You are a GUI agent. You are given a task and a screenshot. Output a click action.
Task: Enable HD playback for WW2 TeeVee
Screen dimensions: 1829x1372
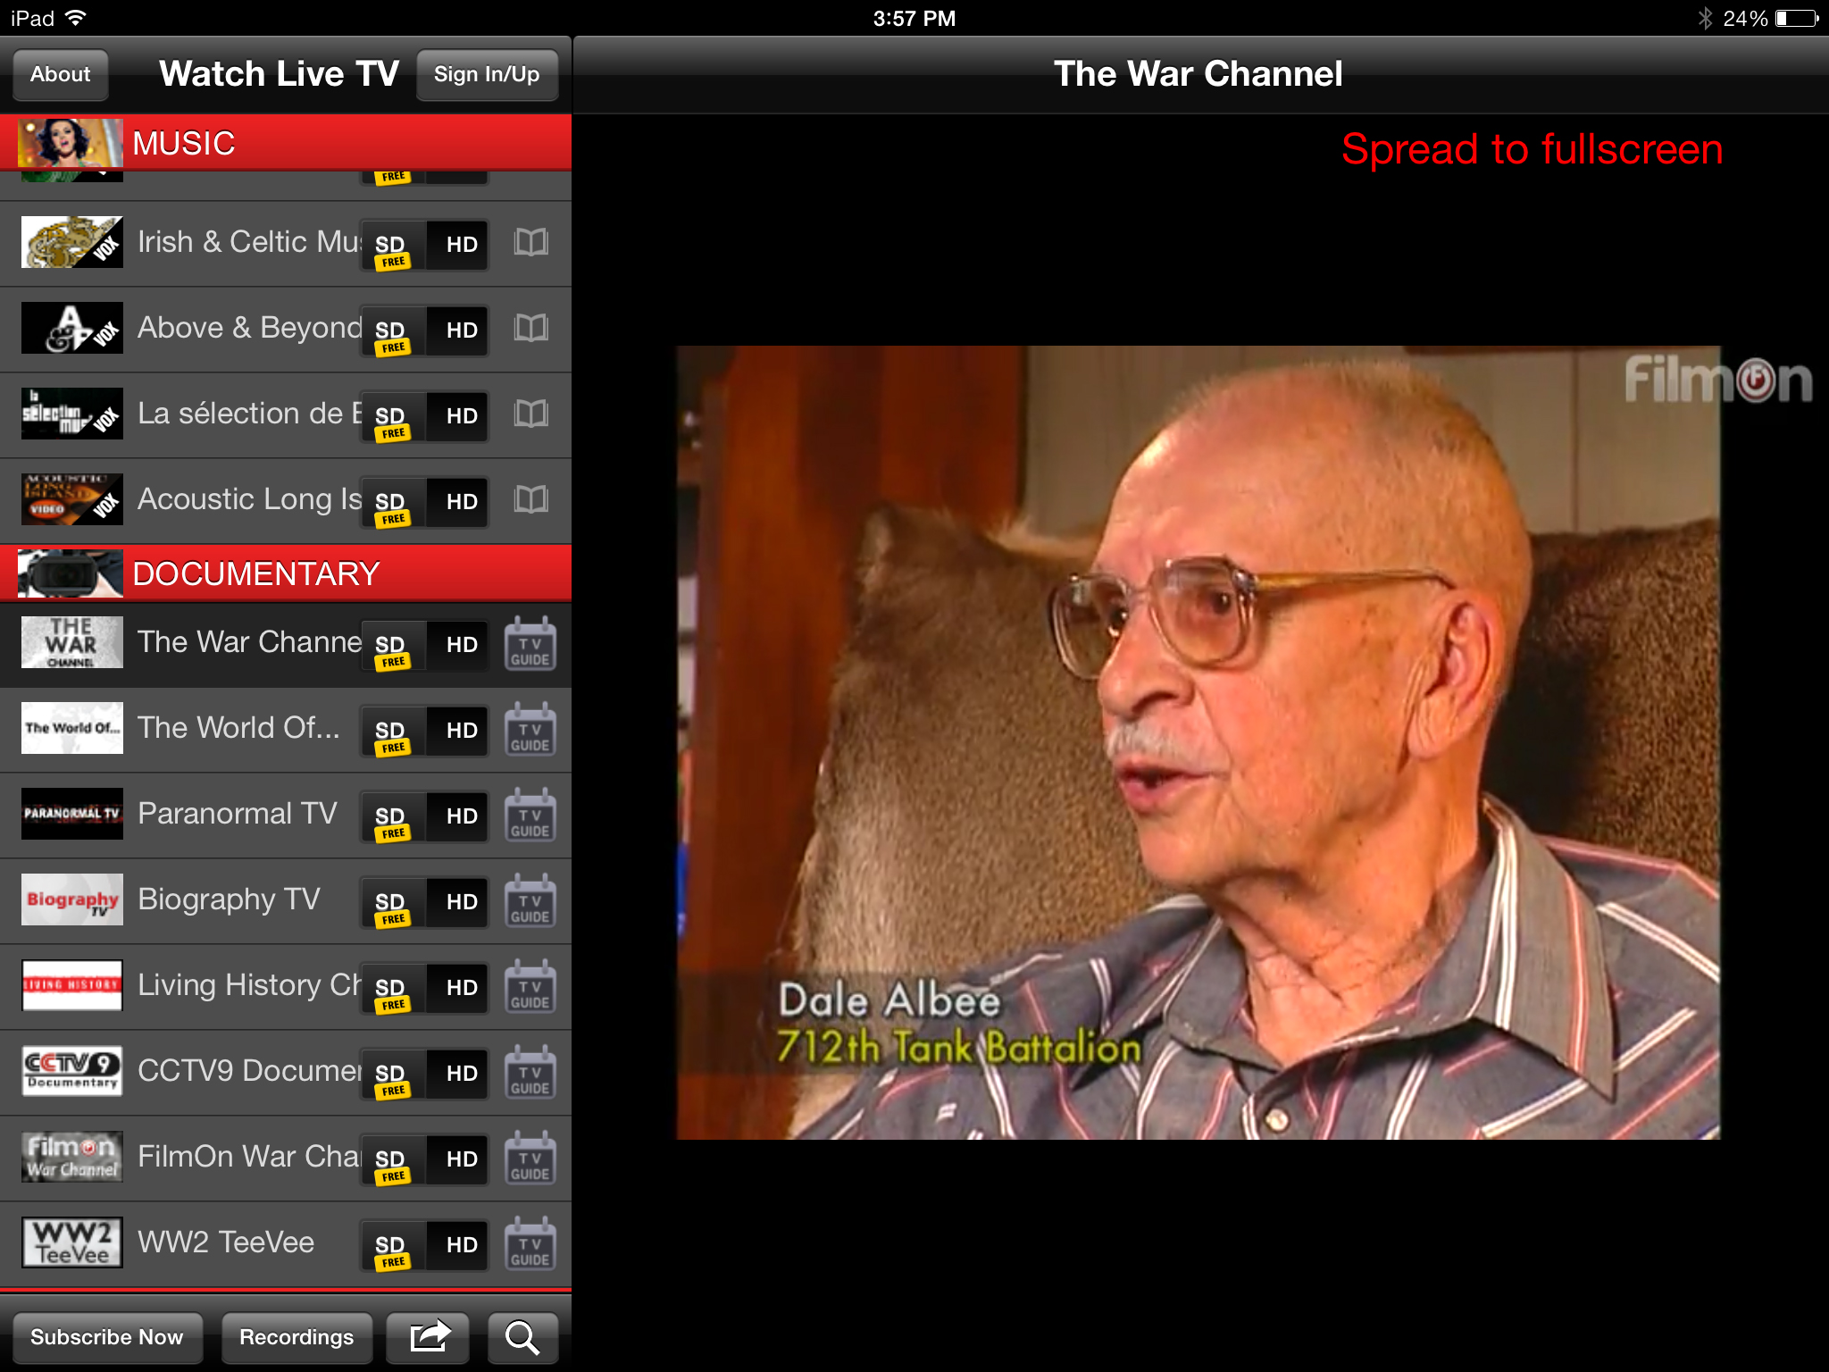tap(461, 1242)
